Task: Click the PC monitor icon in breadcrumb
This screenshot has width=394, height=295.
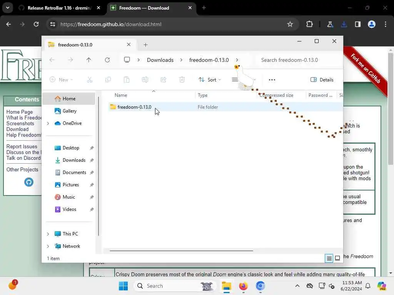Action: [127, 60]
